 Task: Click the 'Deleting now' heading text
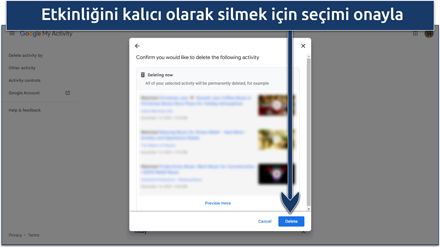point(160,75)
